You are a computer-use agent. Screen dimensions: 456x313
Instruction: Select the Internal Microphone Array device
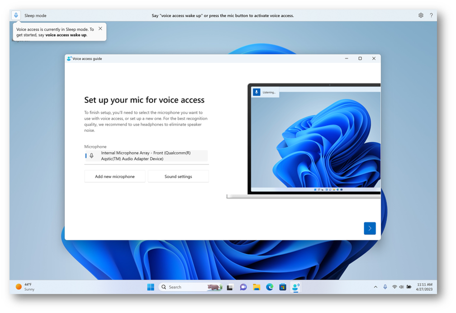[x=146, y=156]
